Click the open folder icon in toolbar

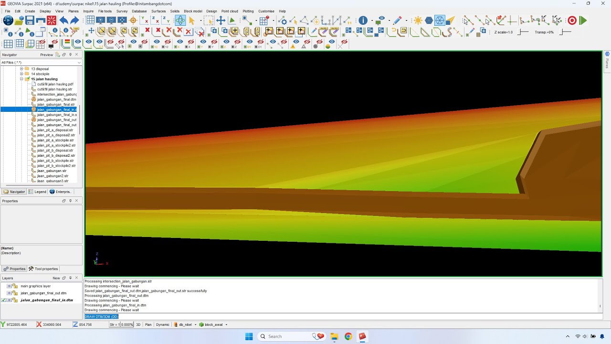[x=19, y=21]
